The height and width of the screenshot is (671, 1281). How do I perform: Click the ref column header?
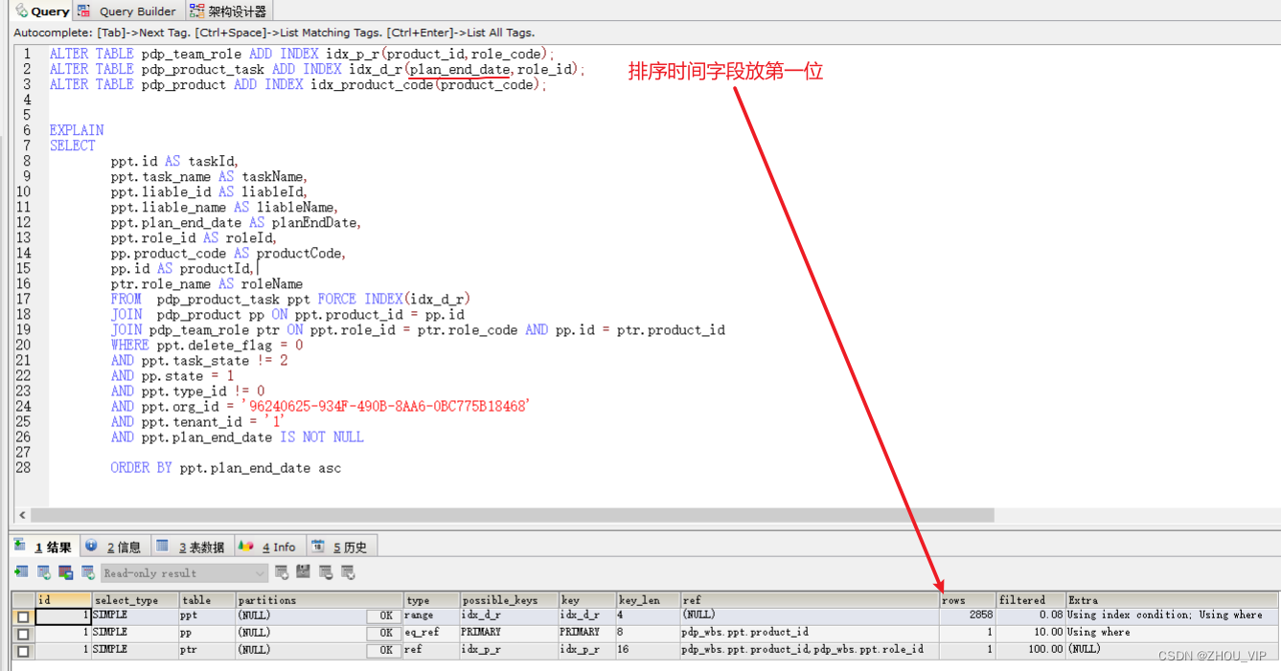[x=810, y=600]
